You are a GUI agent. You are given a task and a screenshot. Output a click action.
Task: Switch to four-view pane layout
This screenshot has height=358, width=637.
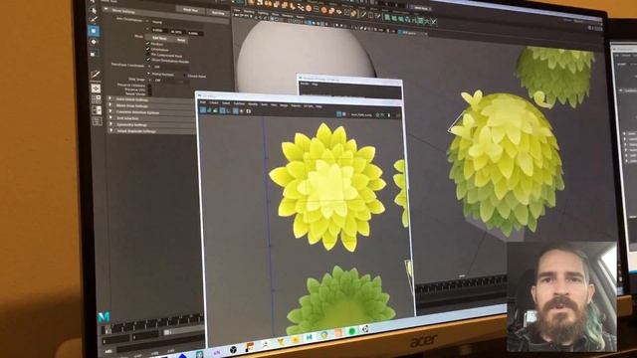[x=97, y=98]
